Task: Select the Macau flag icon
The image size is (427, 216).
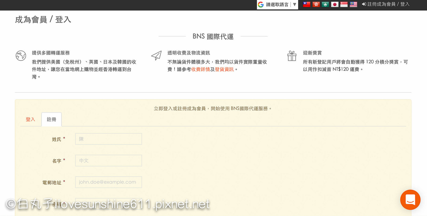Action: point(325,4)
